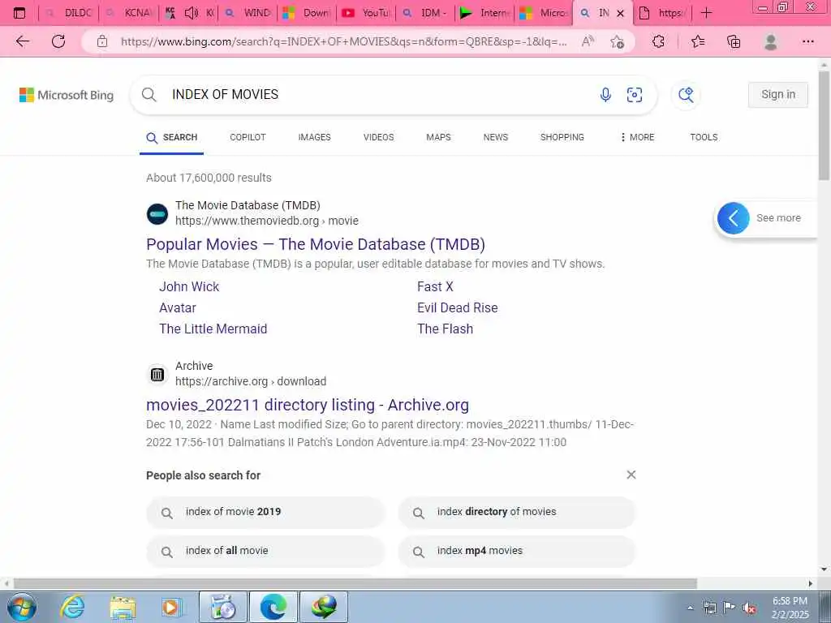Open Bing deep search icon

[686, 95]
